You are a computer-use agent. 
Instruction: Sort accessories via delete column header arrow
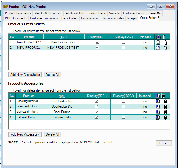click(167, 96)
